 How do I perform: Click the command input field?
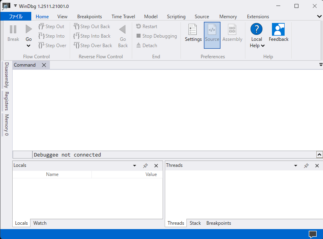coord(174,155)
